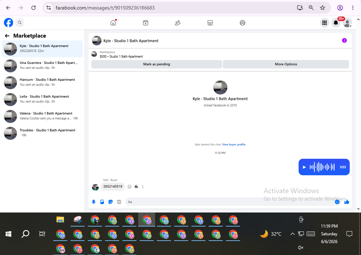Seek within the audio clip waveform
The height and width of the screenshot is (255, 361).
[x=322, y=167]
